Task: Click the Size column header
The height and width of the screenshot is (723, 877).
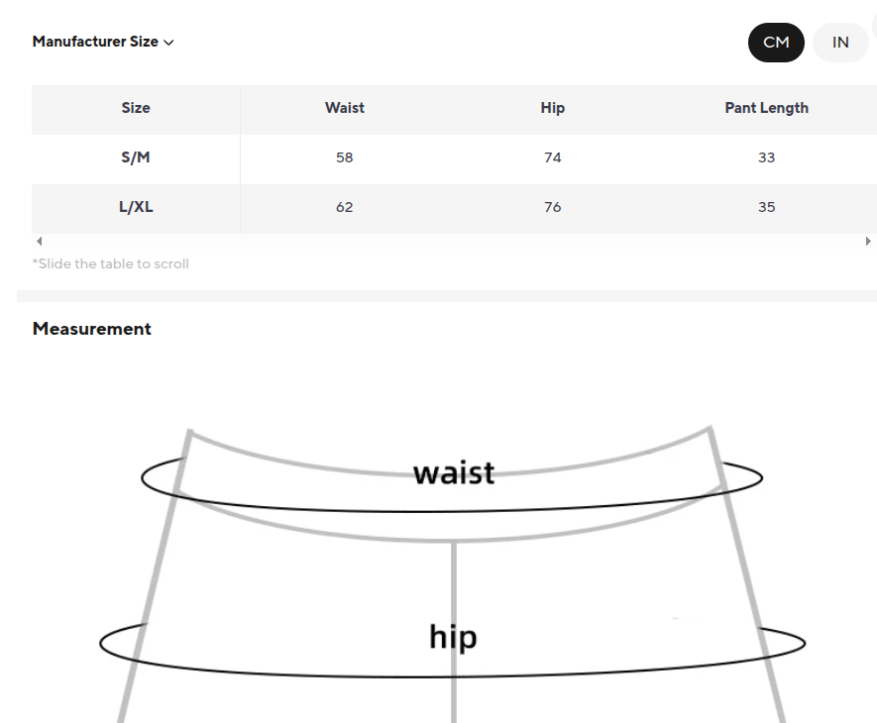Action: [136, 108]
